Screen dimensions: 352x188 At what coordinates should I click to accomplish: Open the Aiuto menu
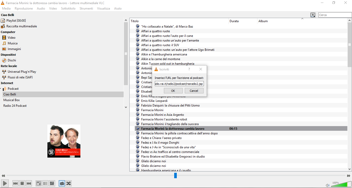tap(118, 9)
